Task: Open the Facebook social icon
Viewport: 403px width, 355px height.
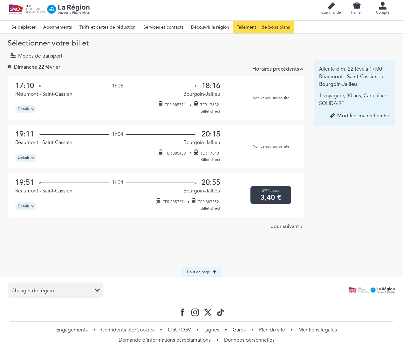Action: [x=182, y=312]
